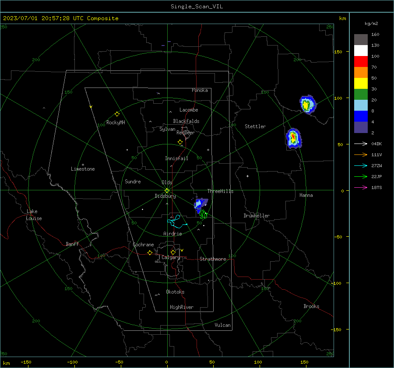
Task: Click the Single_Scan_VIL title text
Action: 197,7
